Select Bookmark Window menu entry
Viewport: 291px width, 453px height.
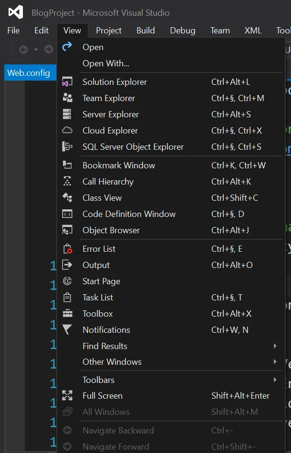tap(170, 165)
